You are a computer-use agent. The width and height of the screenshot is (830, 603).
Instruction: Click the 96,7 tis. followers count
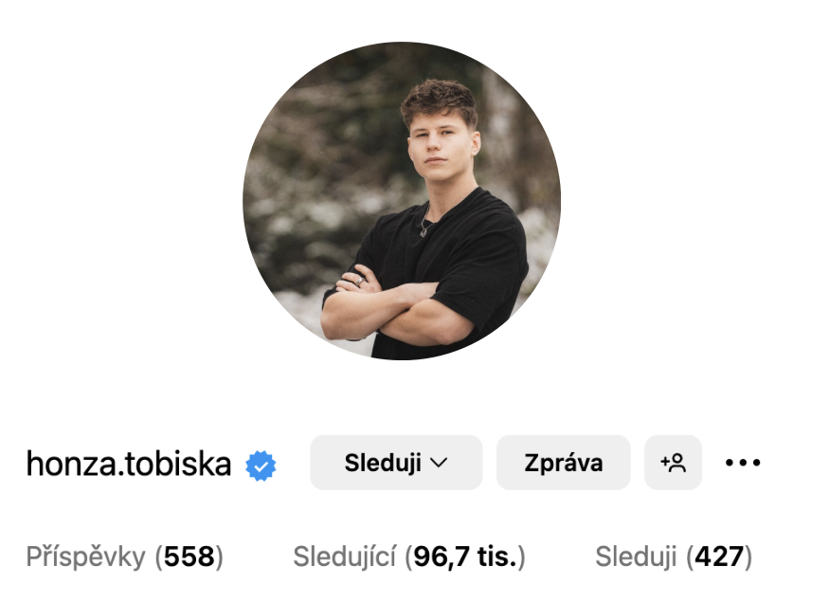pos(465,557)
